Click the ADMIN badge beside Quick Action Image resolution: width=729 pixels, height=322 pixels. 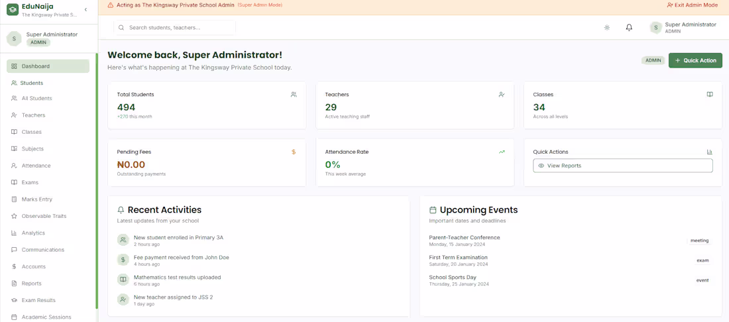point(653,60)
